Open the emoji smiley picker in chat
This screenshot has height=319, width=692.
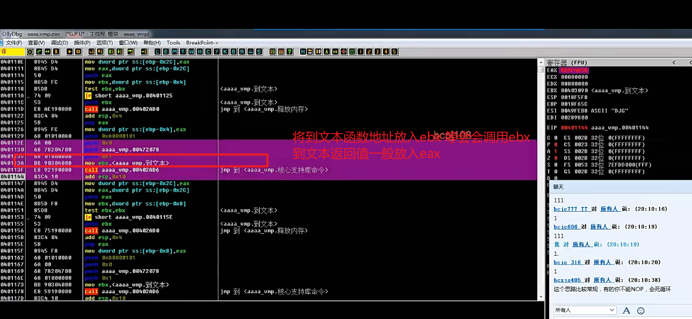coord(640,310)
